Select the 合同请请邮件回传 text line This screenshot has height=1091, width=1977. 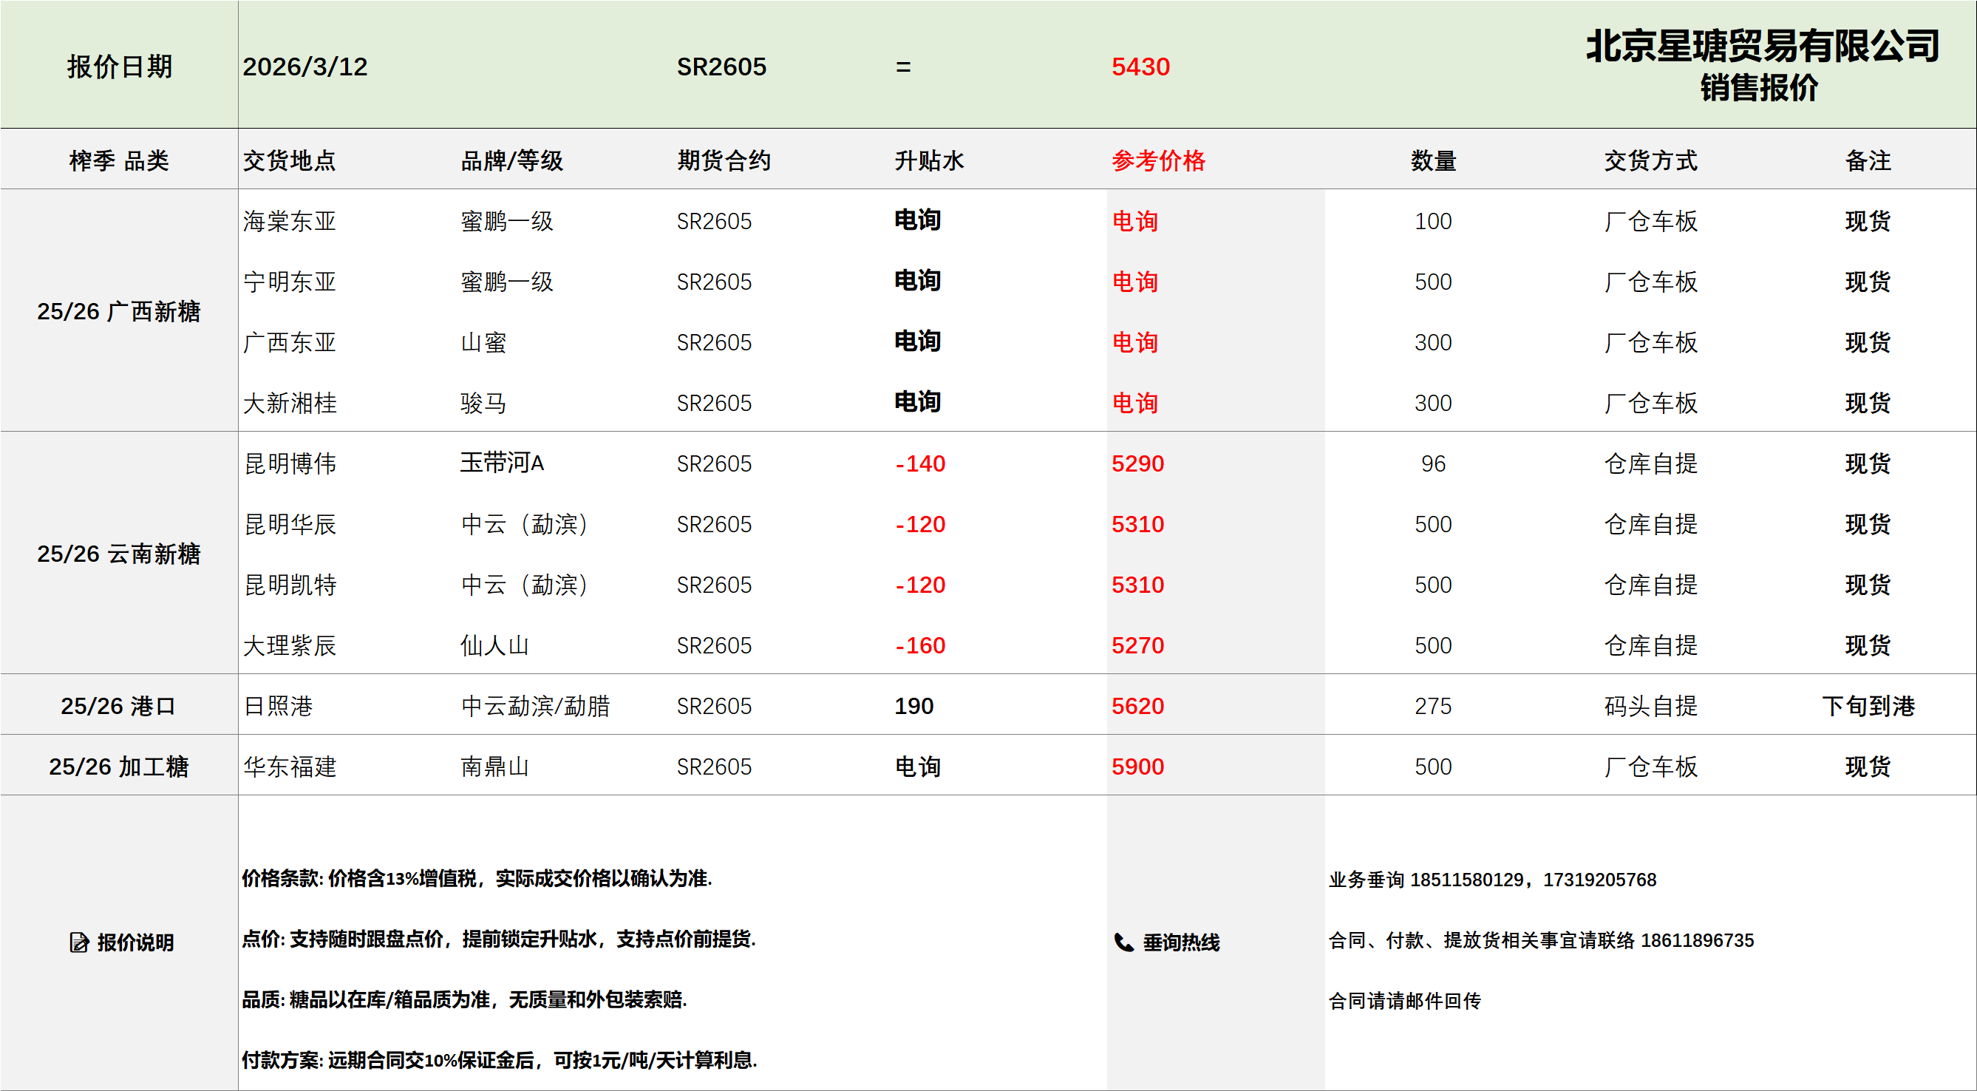point(1404,1001)
